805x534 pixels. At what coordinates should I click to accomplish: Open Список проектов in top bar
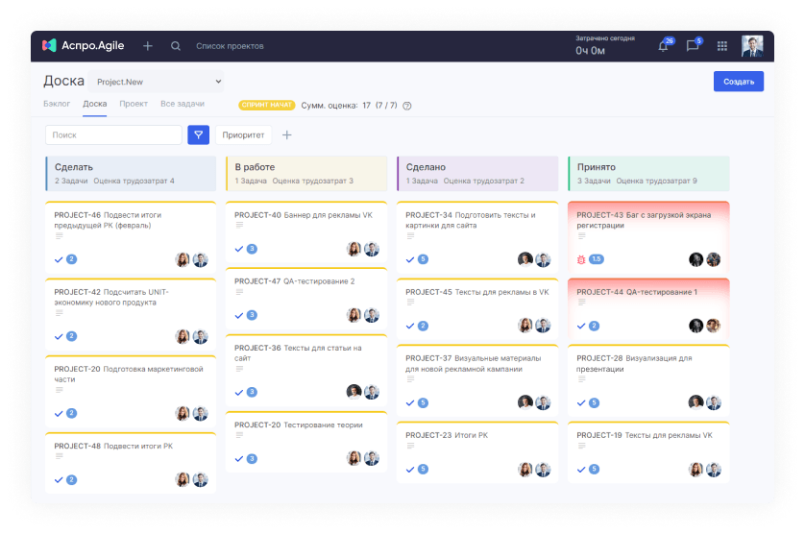[x=230, y=46]
